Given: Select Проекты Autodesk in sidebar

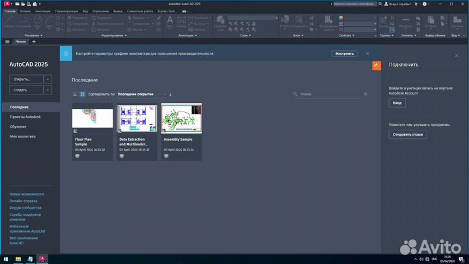Looking at the screenshot, I should click(x=25, y=117).
